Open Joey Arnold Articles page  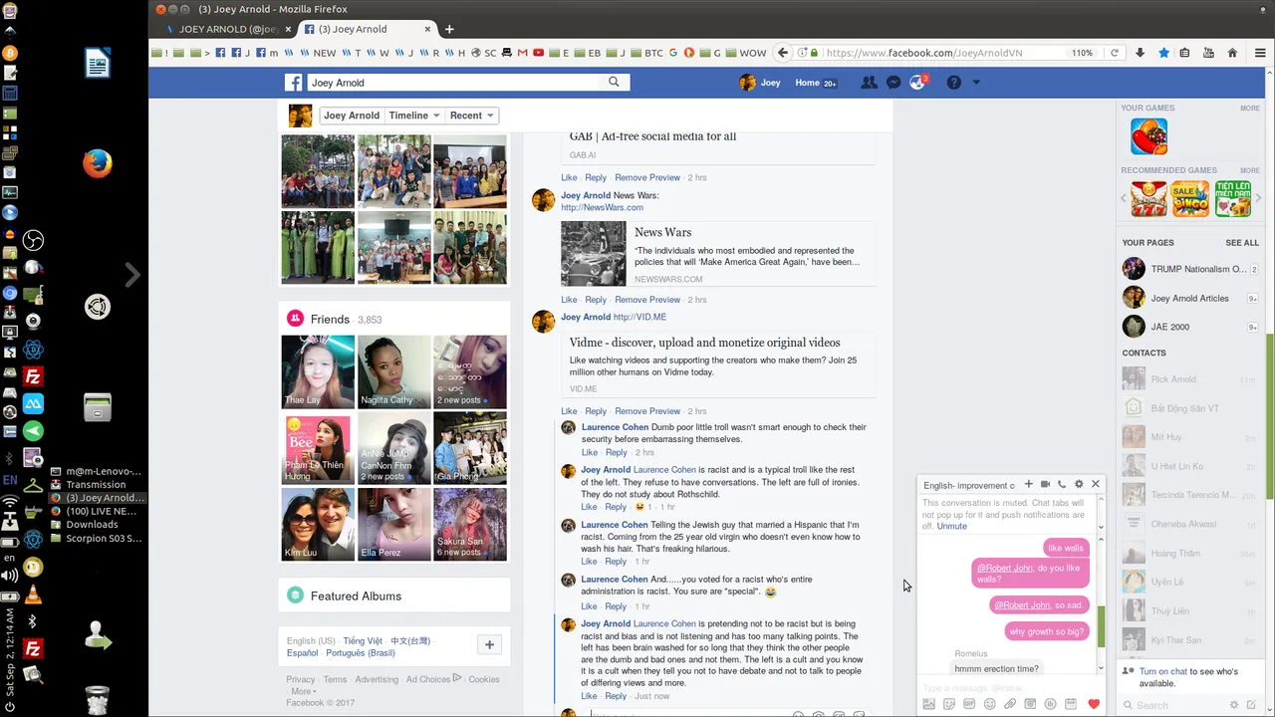[1189, 298]
